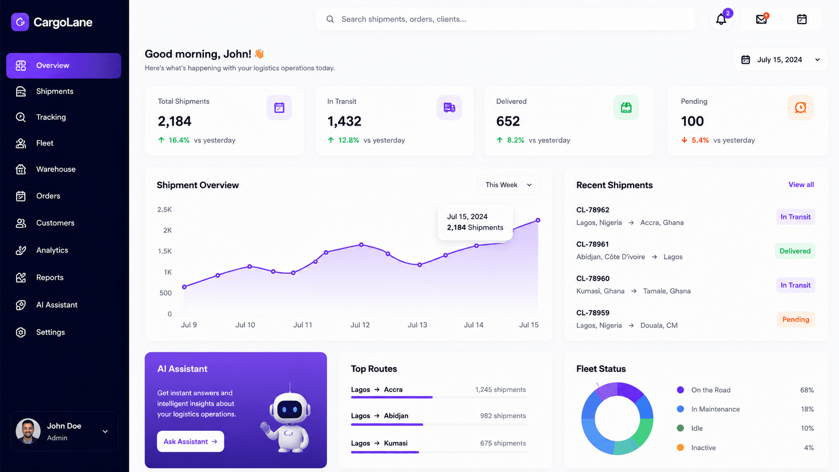The image size is (839, 472).
Task: Click the Orders clipboard icon
Action: tap(21, 196)
